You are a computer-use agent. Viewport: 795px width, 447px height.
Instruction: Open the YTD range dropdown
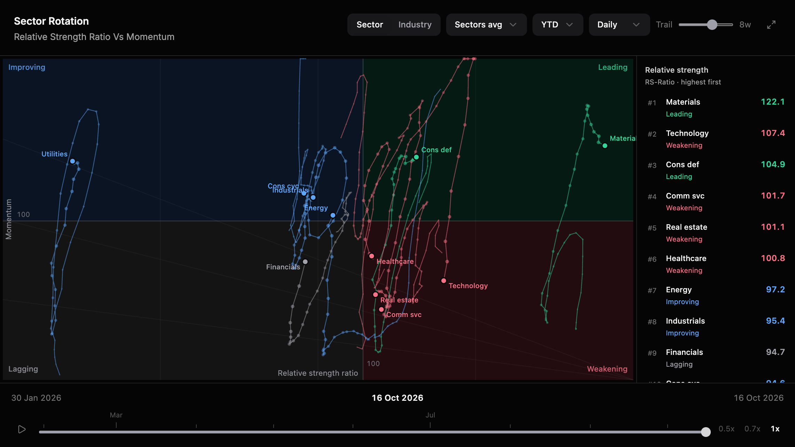tap(558, 25)
